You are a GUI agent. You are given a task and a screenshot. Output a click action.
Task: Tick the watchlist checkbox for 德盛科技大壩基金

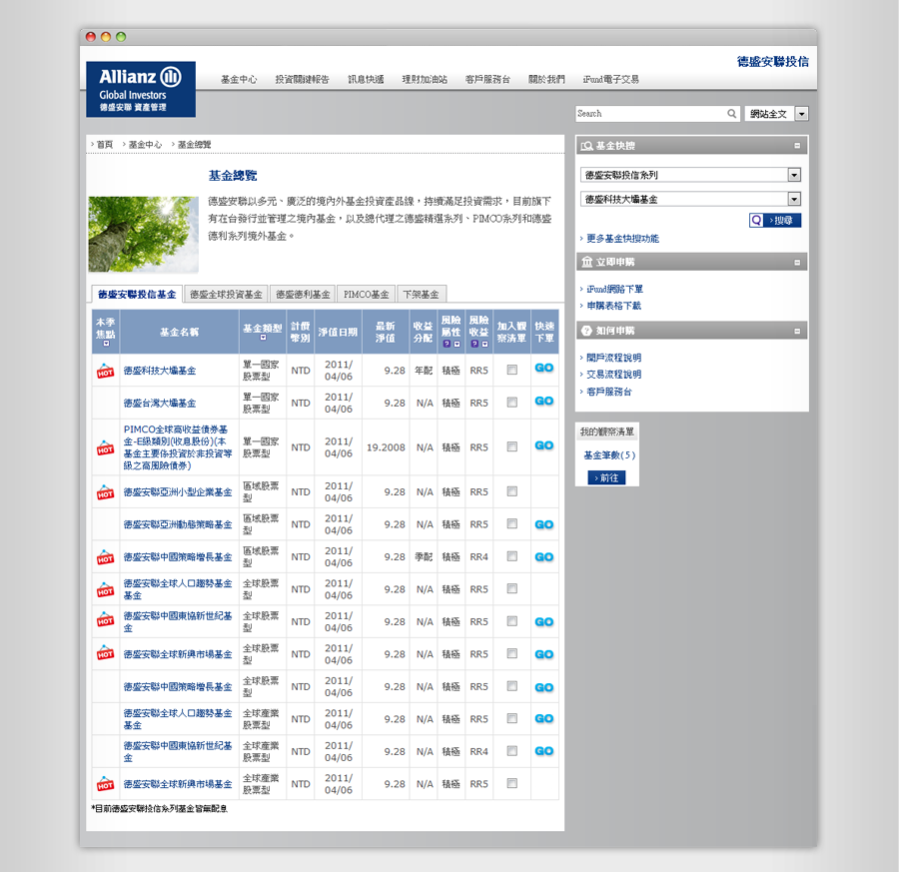(512, 370)
